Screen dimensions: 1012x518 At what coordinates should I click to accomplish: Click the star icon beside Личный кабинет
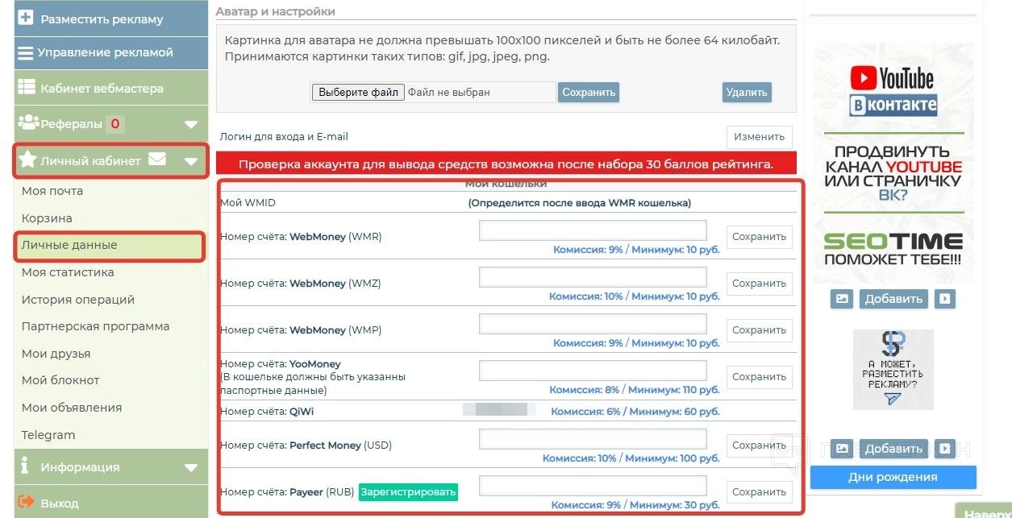[x=27, y=160]
